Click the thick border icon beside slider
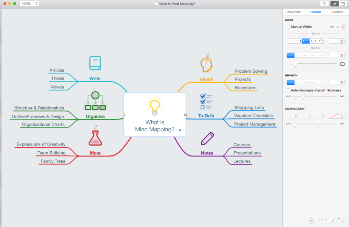 pos(342,64)
